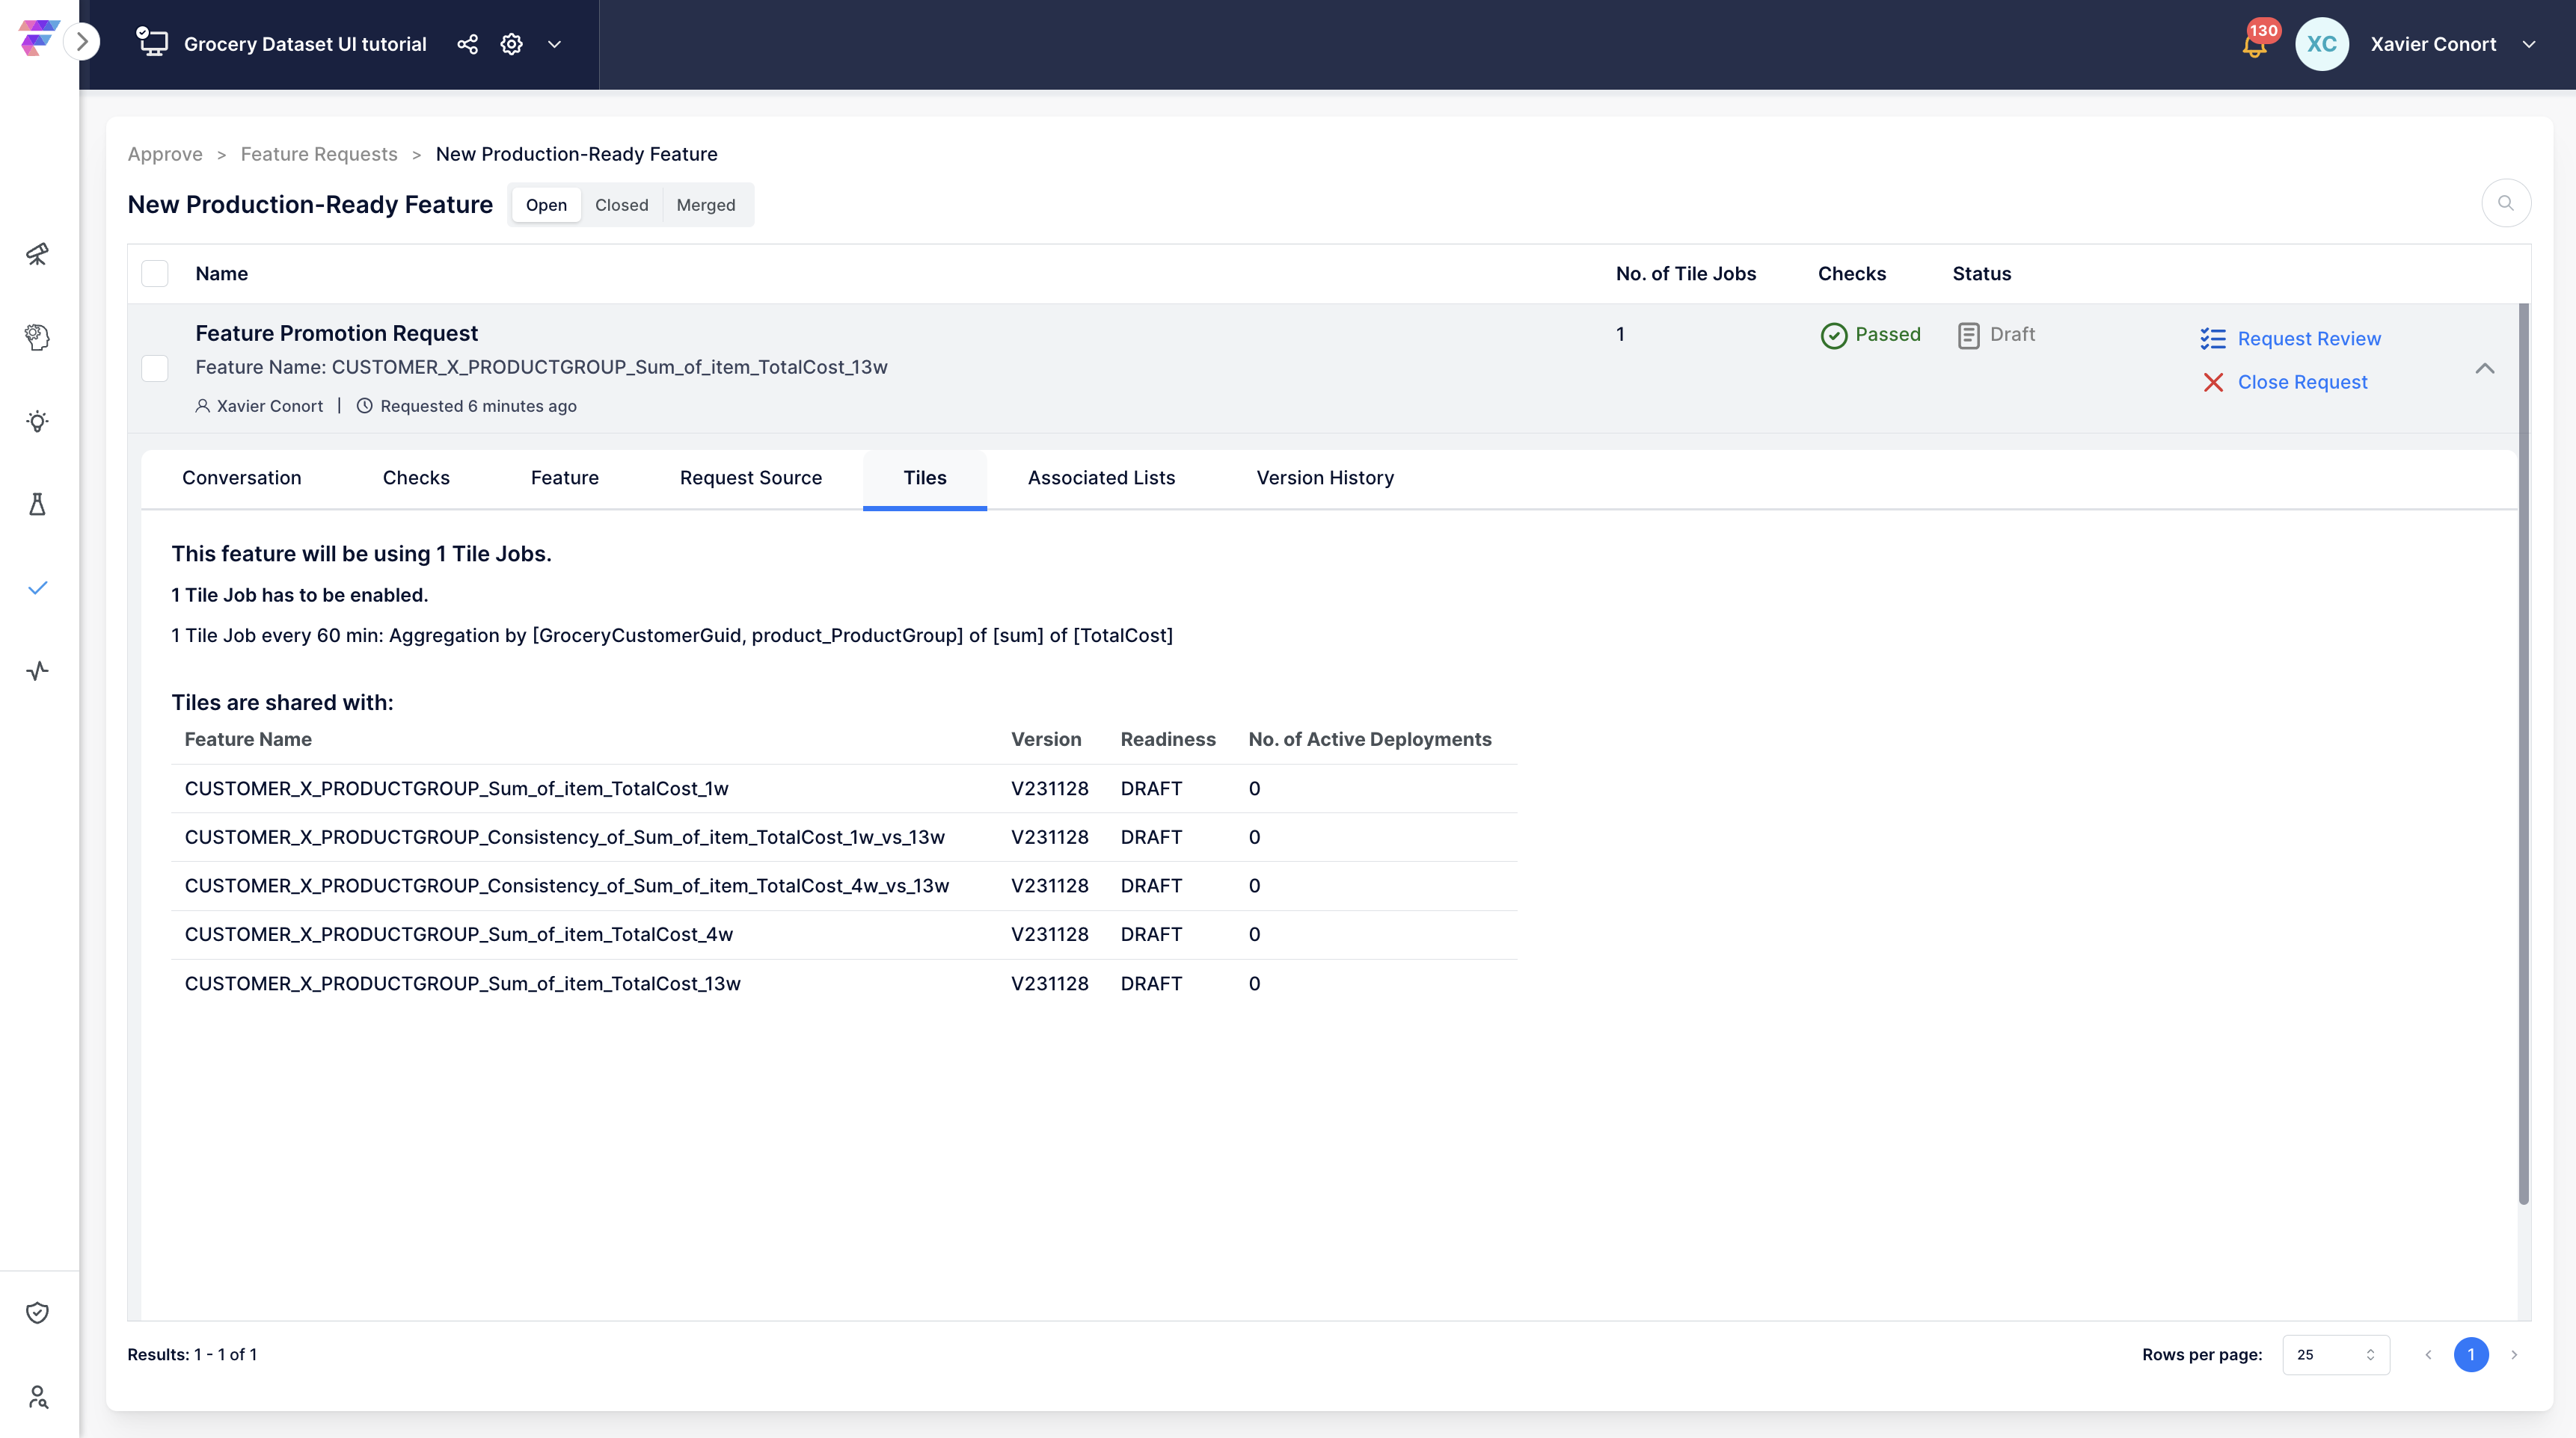Go to the next page arrow
Image resolution: width=2576 pixels, height=1438 pixels.
point(2513,1354)
